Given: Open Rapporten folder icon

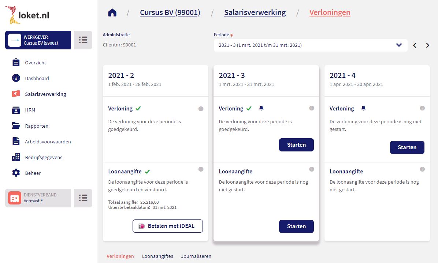Looking at the screenshot, I should [x=16, y=126].
